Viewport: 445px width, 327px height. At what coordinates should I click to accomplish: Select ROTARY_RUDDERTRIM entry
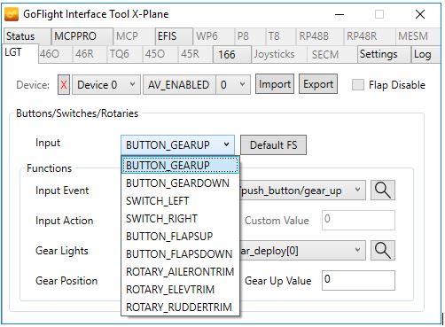(x=180, y=308)
